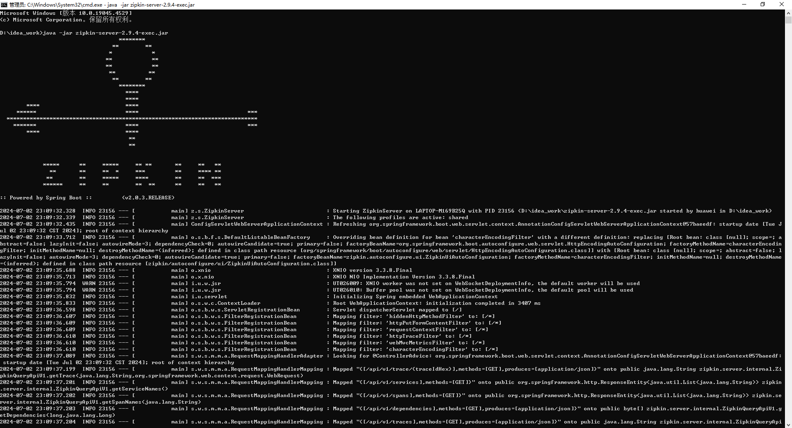Click the scrollbar down arrow
This screenshot has width=792, height=428.
pyautogui.click(x=788, y=424)
